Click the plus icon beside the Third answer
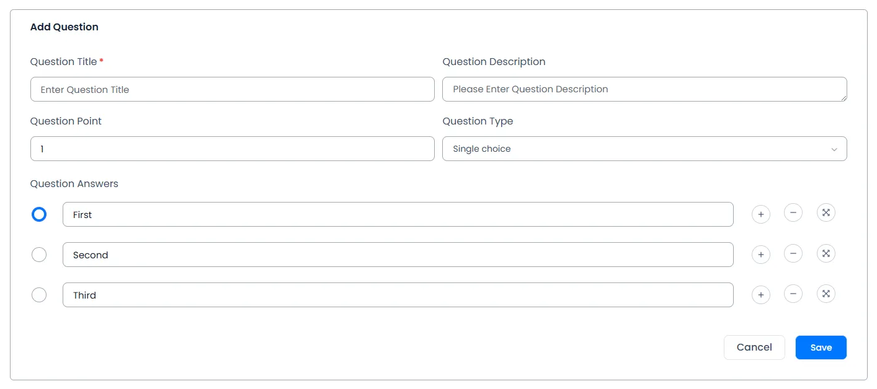This screenshot has width=877, height=389. click(761, 295)
